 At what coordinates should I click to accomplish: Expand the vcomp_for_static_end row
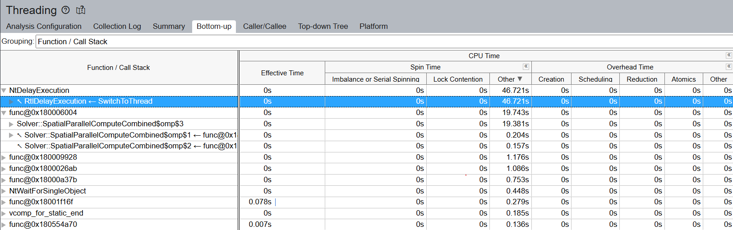pyautogui.click(x=4, y=213)
